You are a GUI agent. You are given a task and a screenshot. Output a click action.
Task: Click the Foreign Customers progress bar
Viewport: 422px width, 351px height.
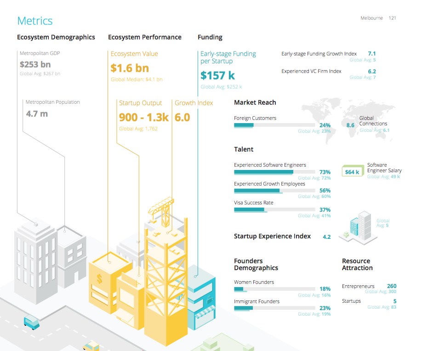[x=274, y=125]
